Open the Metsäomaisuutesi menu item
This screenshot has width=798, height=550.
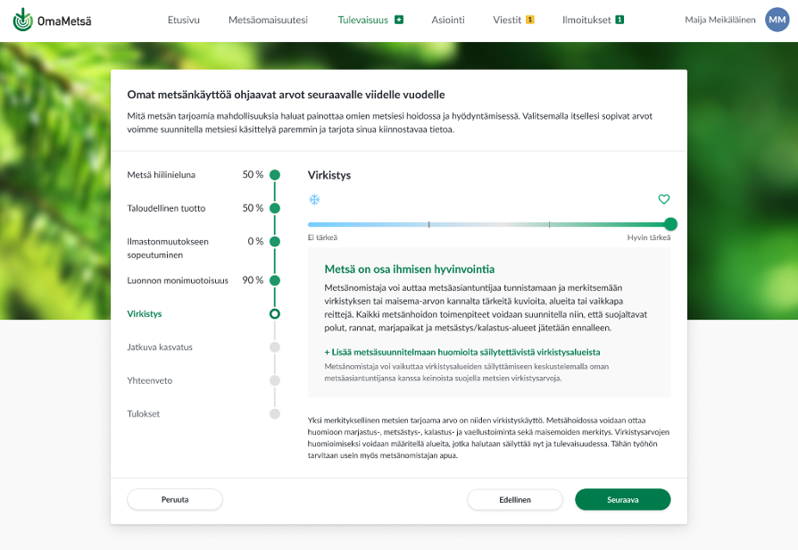tap(268, 20)
